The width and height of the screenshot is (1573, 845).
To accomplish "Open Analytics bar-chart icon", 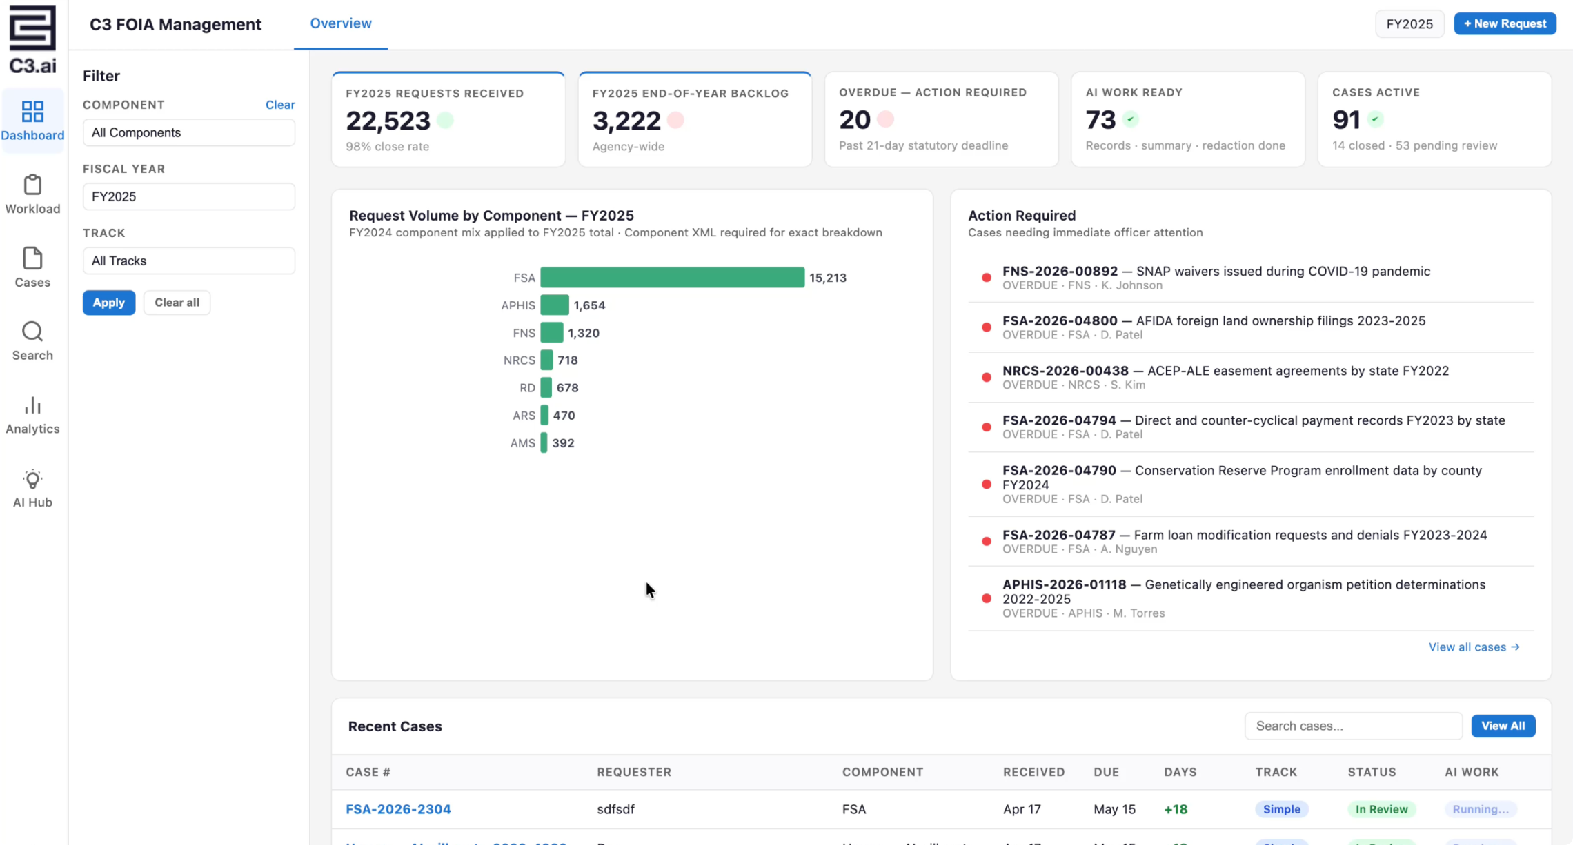I will coord(32,405).
